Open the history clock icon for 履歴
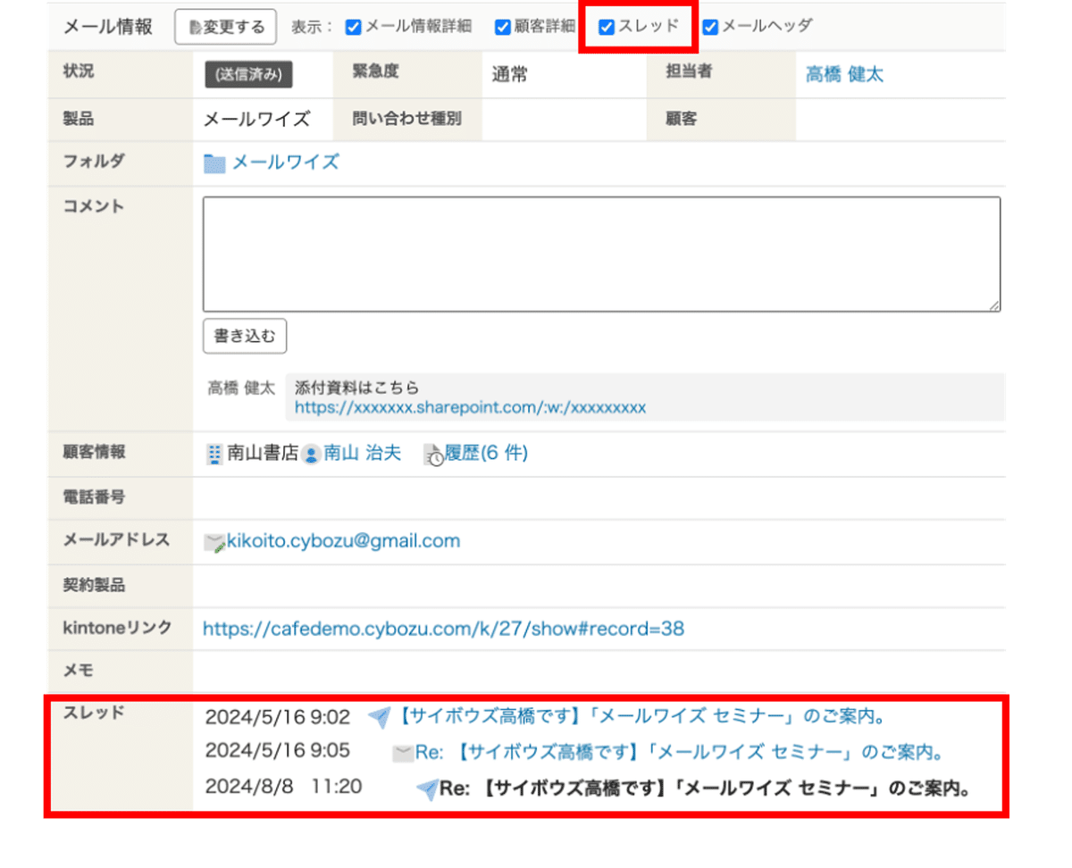This screenshot has width=1072, height=868. pos(432,454)
